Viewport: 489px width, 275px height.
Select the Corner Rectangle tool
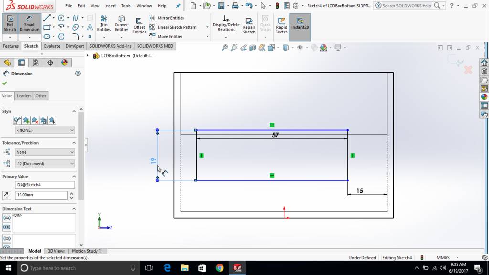47,27
